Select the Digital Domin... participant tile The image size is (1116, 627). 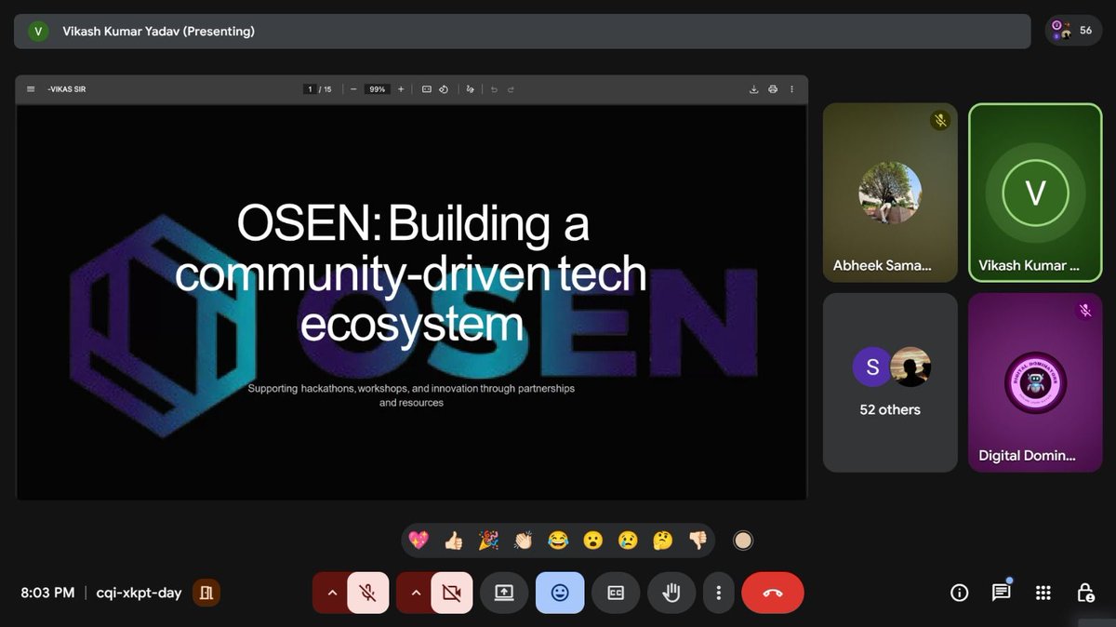pos(1035,382)
